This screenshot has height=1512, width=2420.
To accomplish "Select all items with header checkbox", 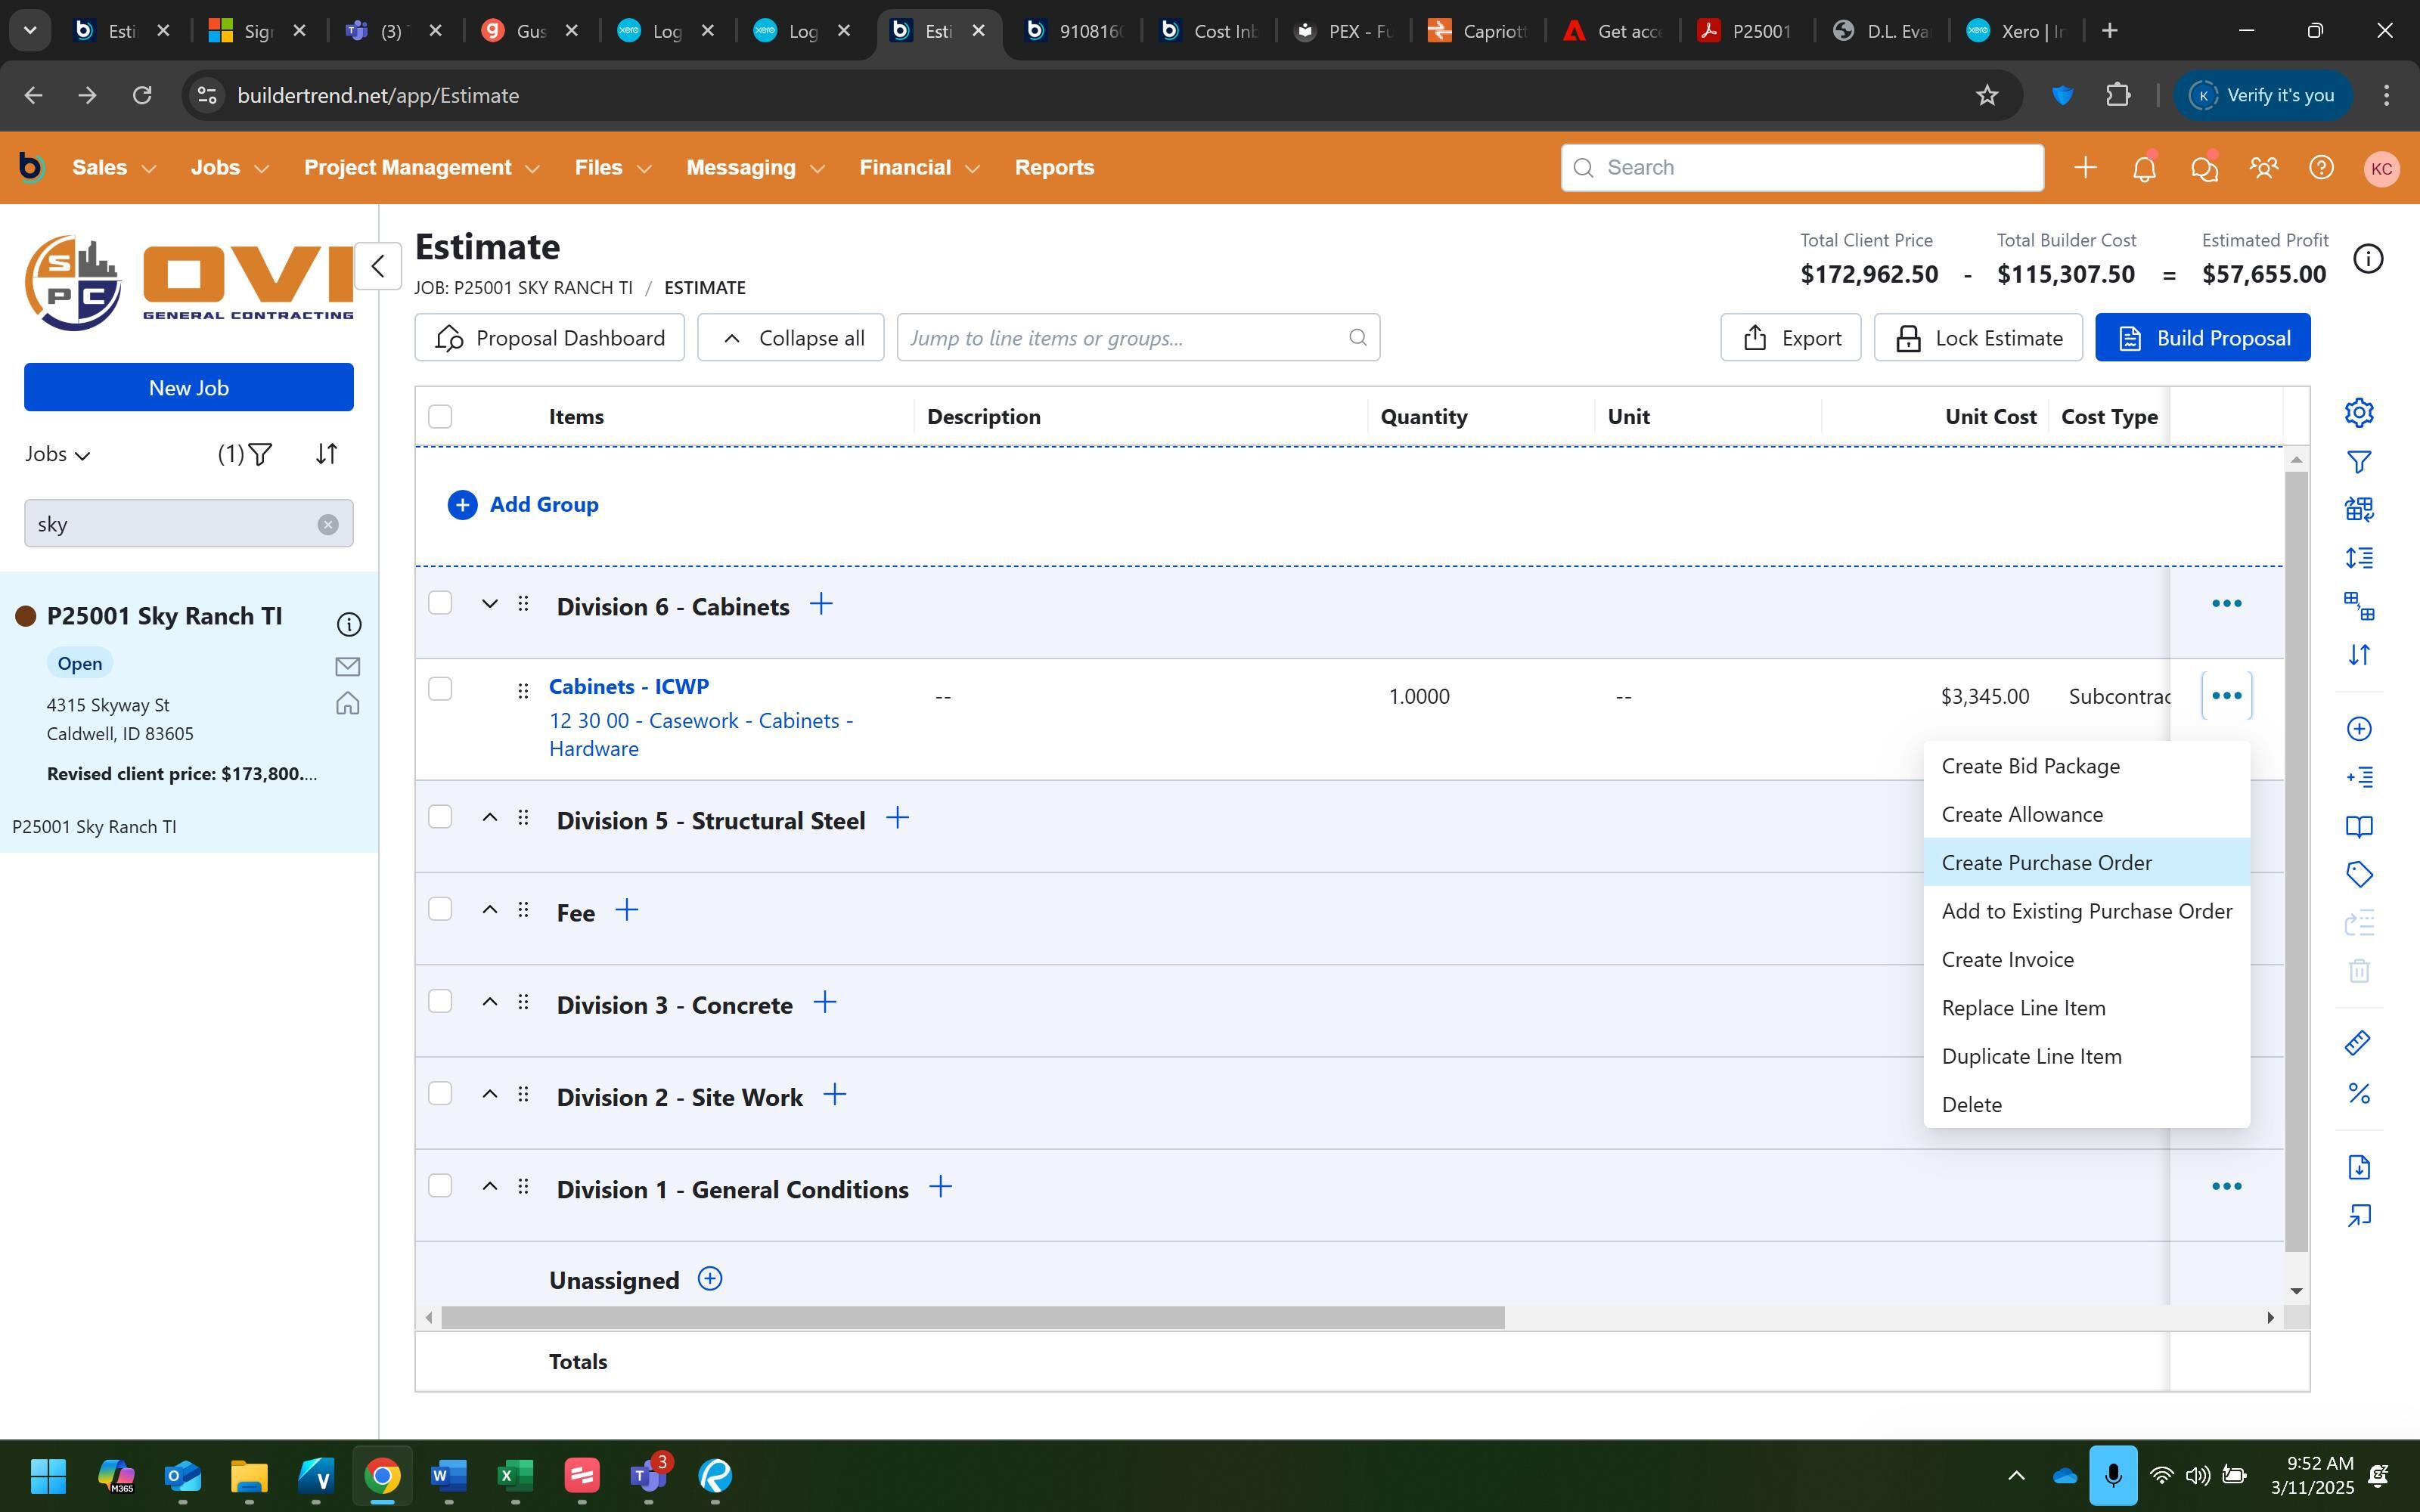I will click(440, 416).
